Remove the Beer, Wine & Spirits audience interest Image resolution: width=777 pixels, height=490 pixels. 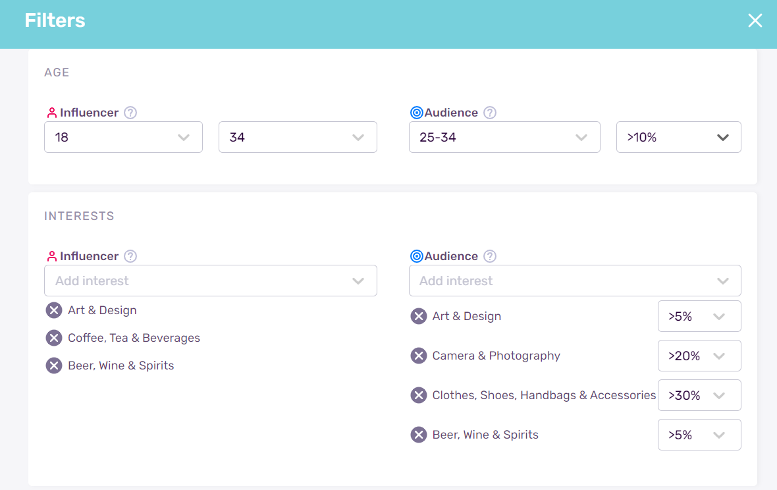419,435
